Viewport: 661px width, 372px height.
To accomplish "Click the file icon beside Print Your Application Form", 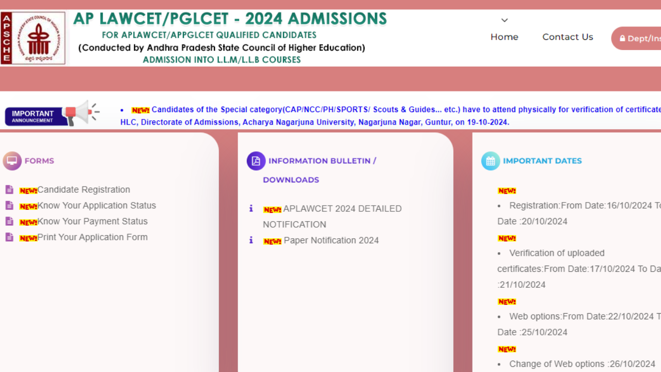I will click(9, 237).
